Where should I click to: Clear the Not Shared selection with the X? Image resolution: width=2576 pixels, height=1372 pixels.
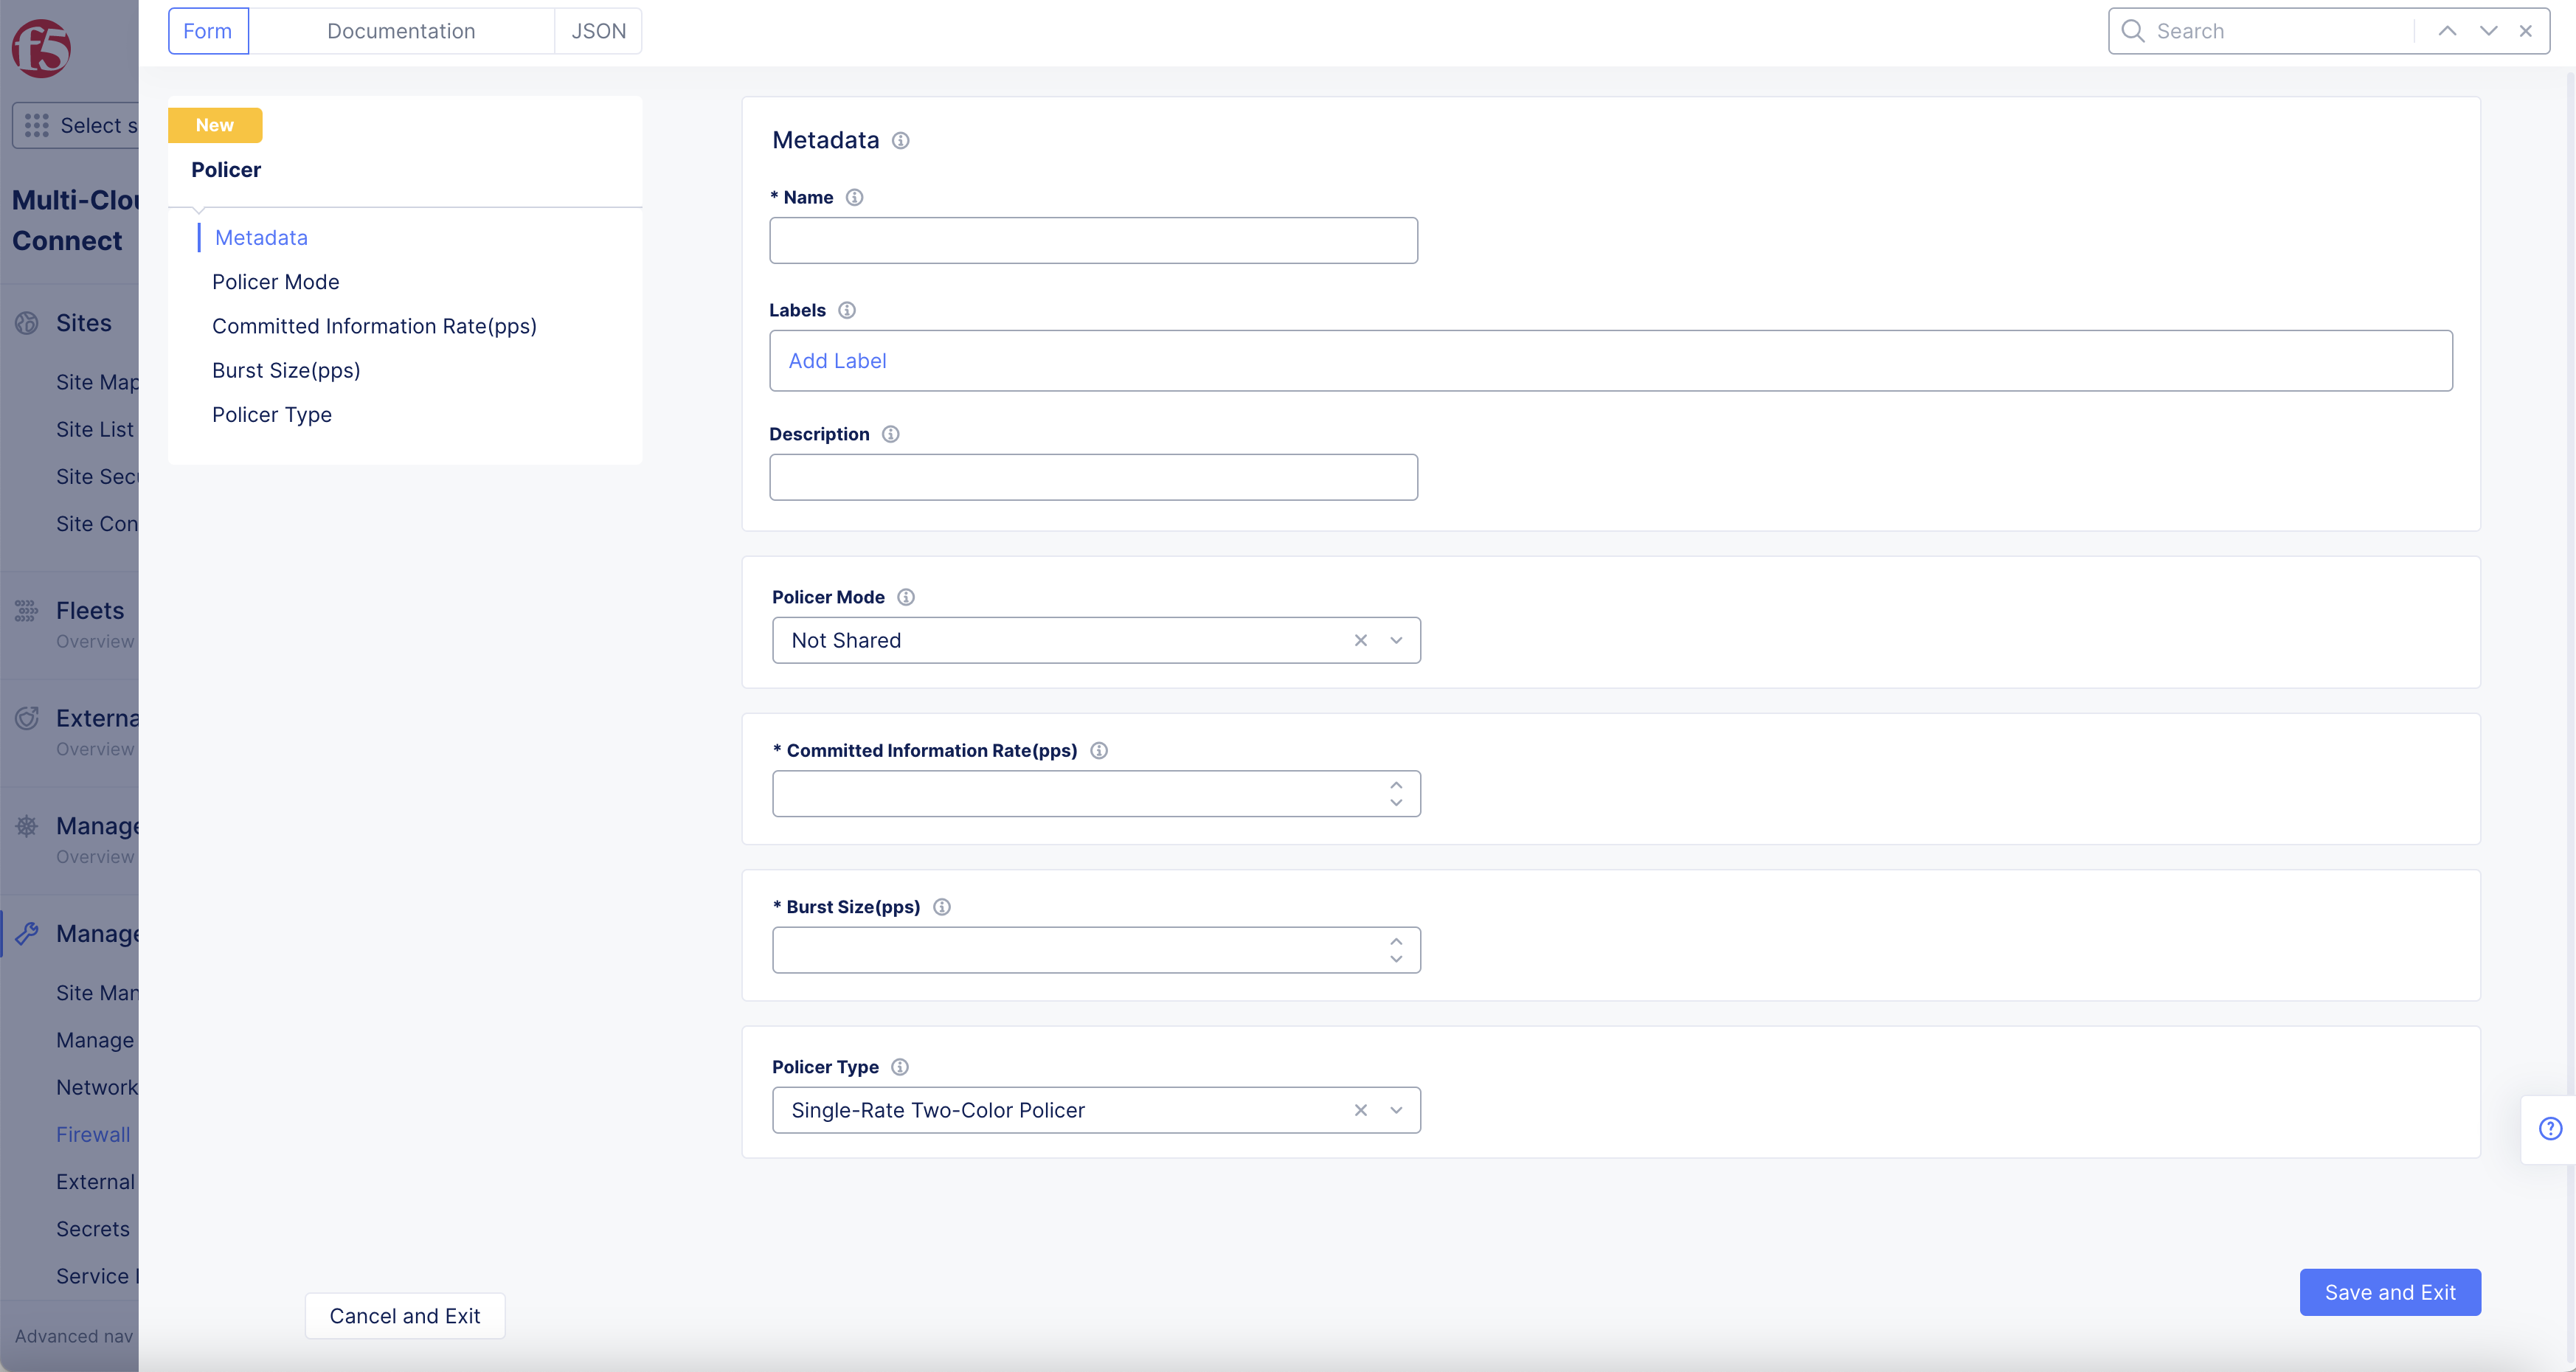pos(1360,640)
